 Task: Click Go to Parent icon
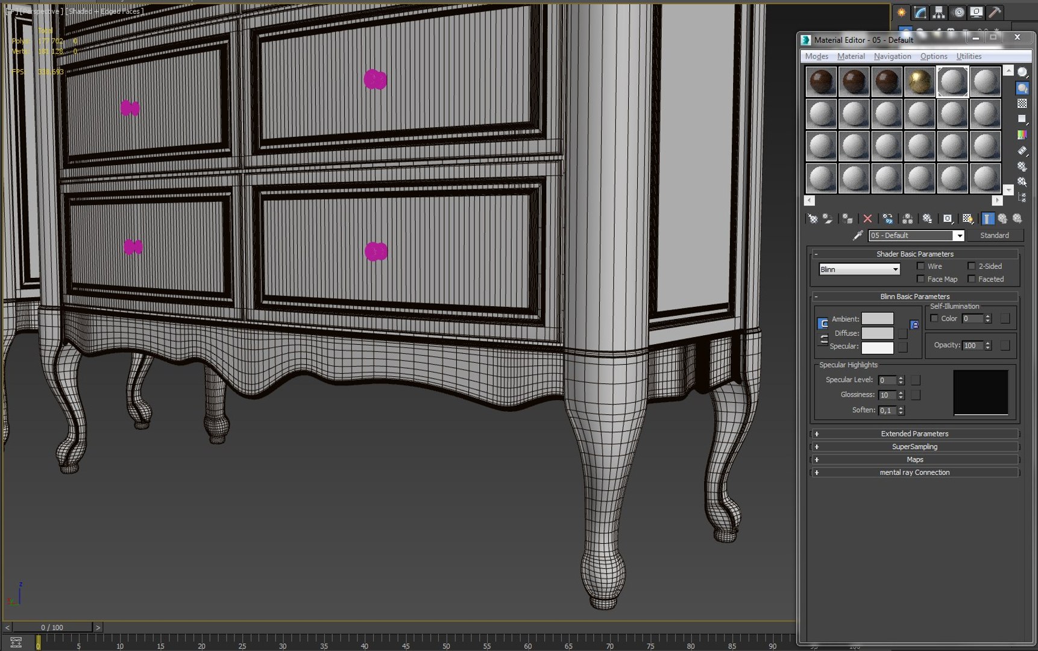(1002, 219)
